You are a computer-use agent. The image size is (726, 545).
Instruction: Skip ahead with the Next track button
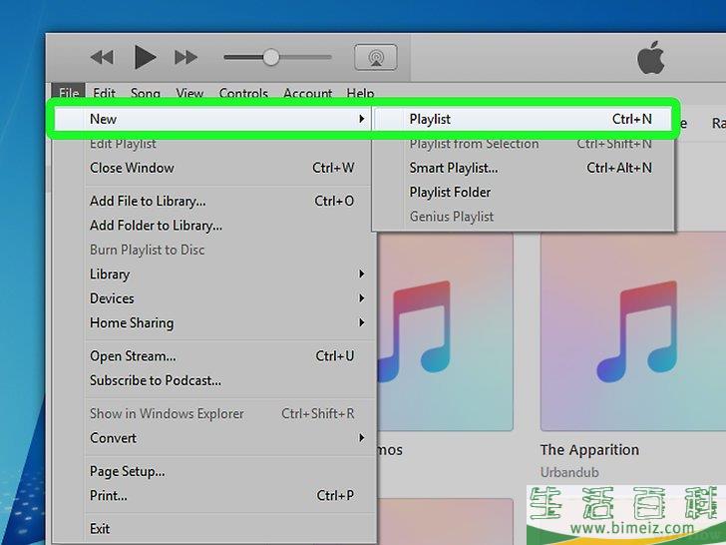coord(186,58)
